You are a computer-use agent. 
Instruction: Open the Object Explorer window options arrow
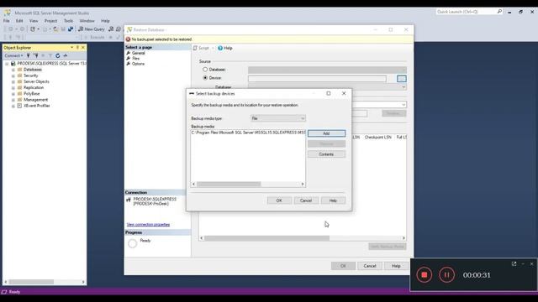coord(71,48)
